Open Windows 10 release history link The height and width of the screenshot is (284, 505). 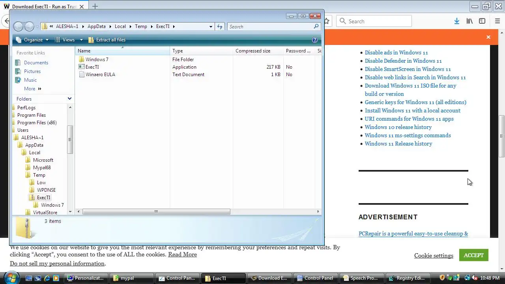click(x=398, y=127)
